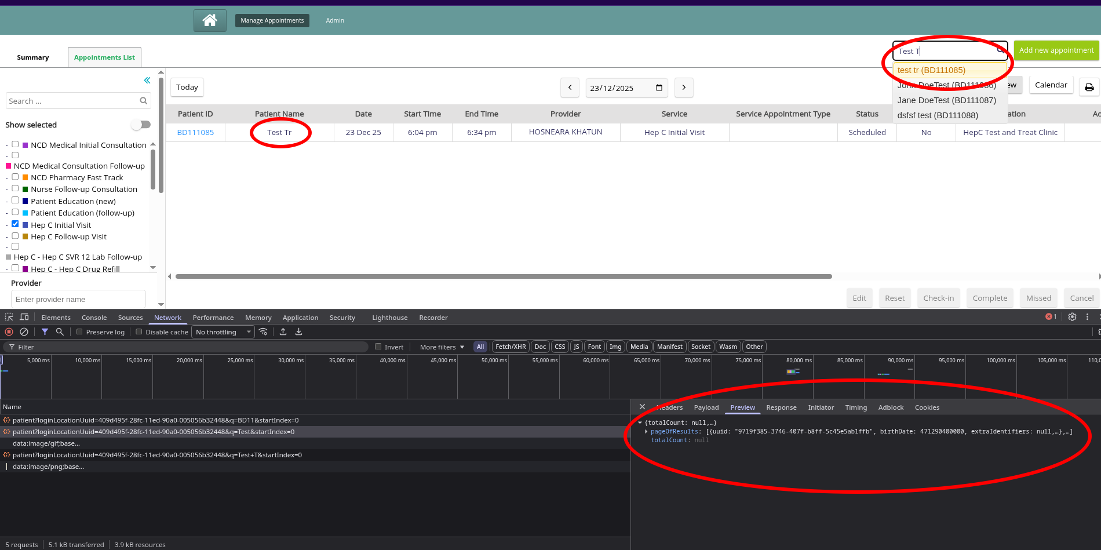Enable the Preserve log checkbox
The height and width of the screenshot is (550, 1101).
[x=80, y=332]
